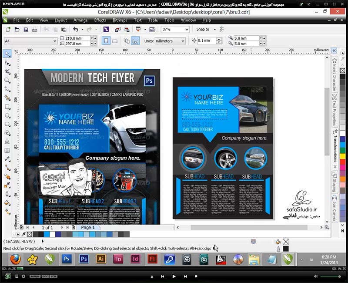
Task: Select the Shape tool
Action: 7,63
